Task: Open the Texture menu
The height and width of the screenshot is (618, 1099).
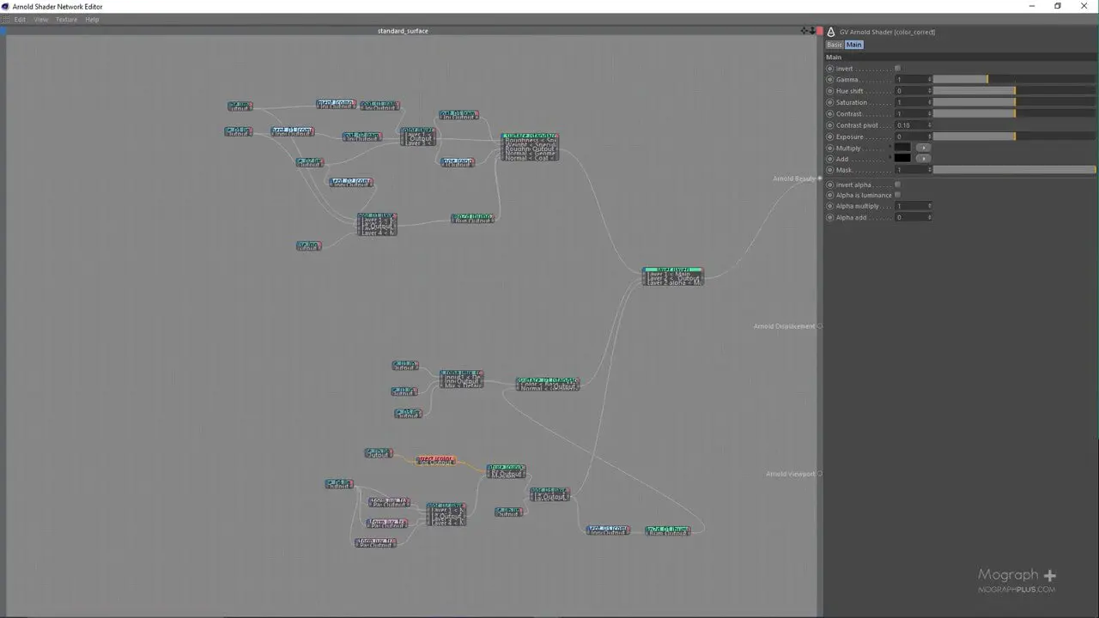Action: tap(66, 19)
